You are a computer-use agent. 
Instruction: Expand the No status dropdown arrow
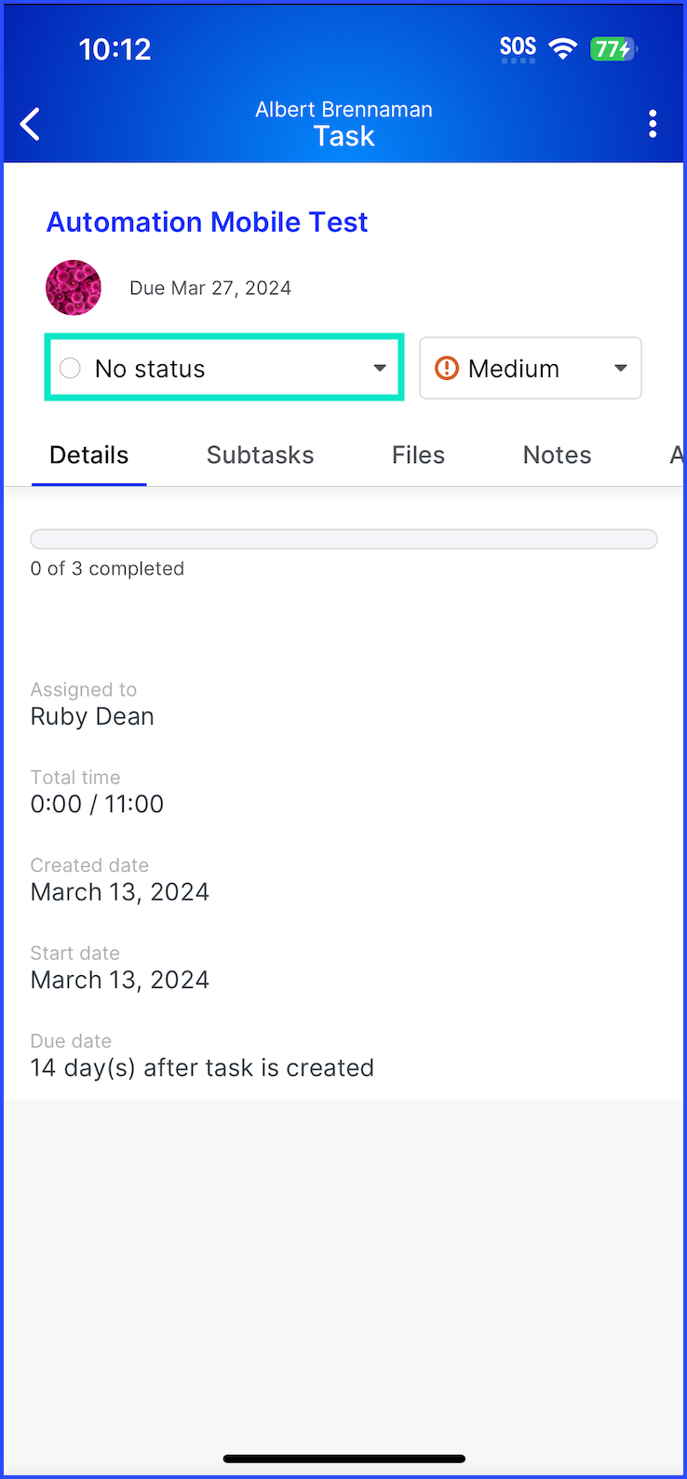click(x=380, y=369)
